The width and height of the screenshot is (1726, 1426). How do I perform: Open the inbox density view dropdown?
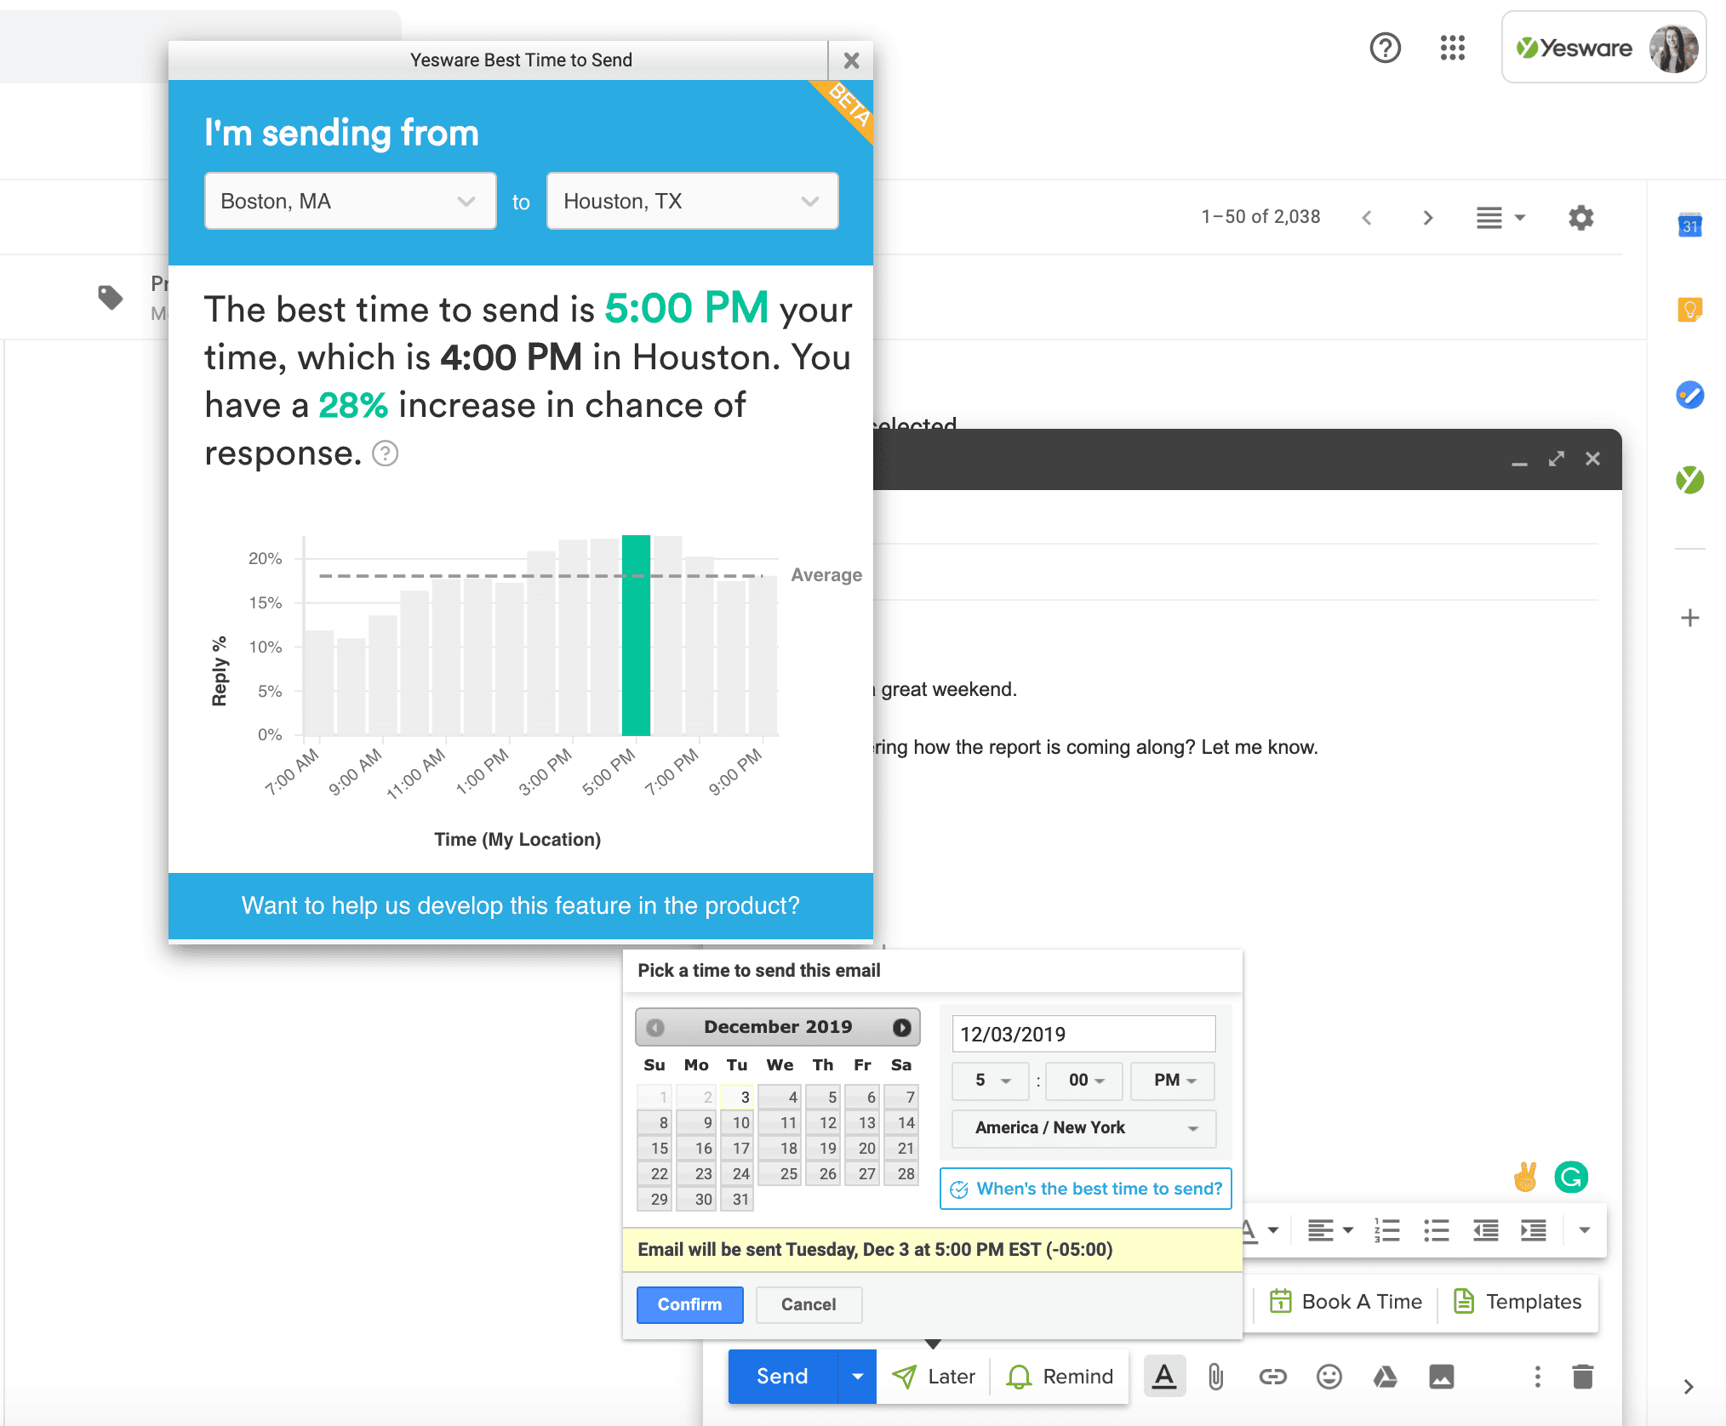pyautogui.click(x=1500, y=218)
